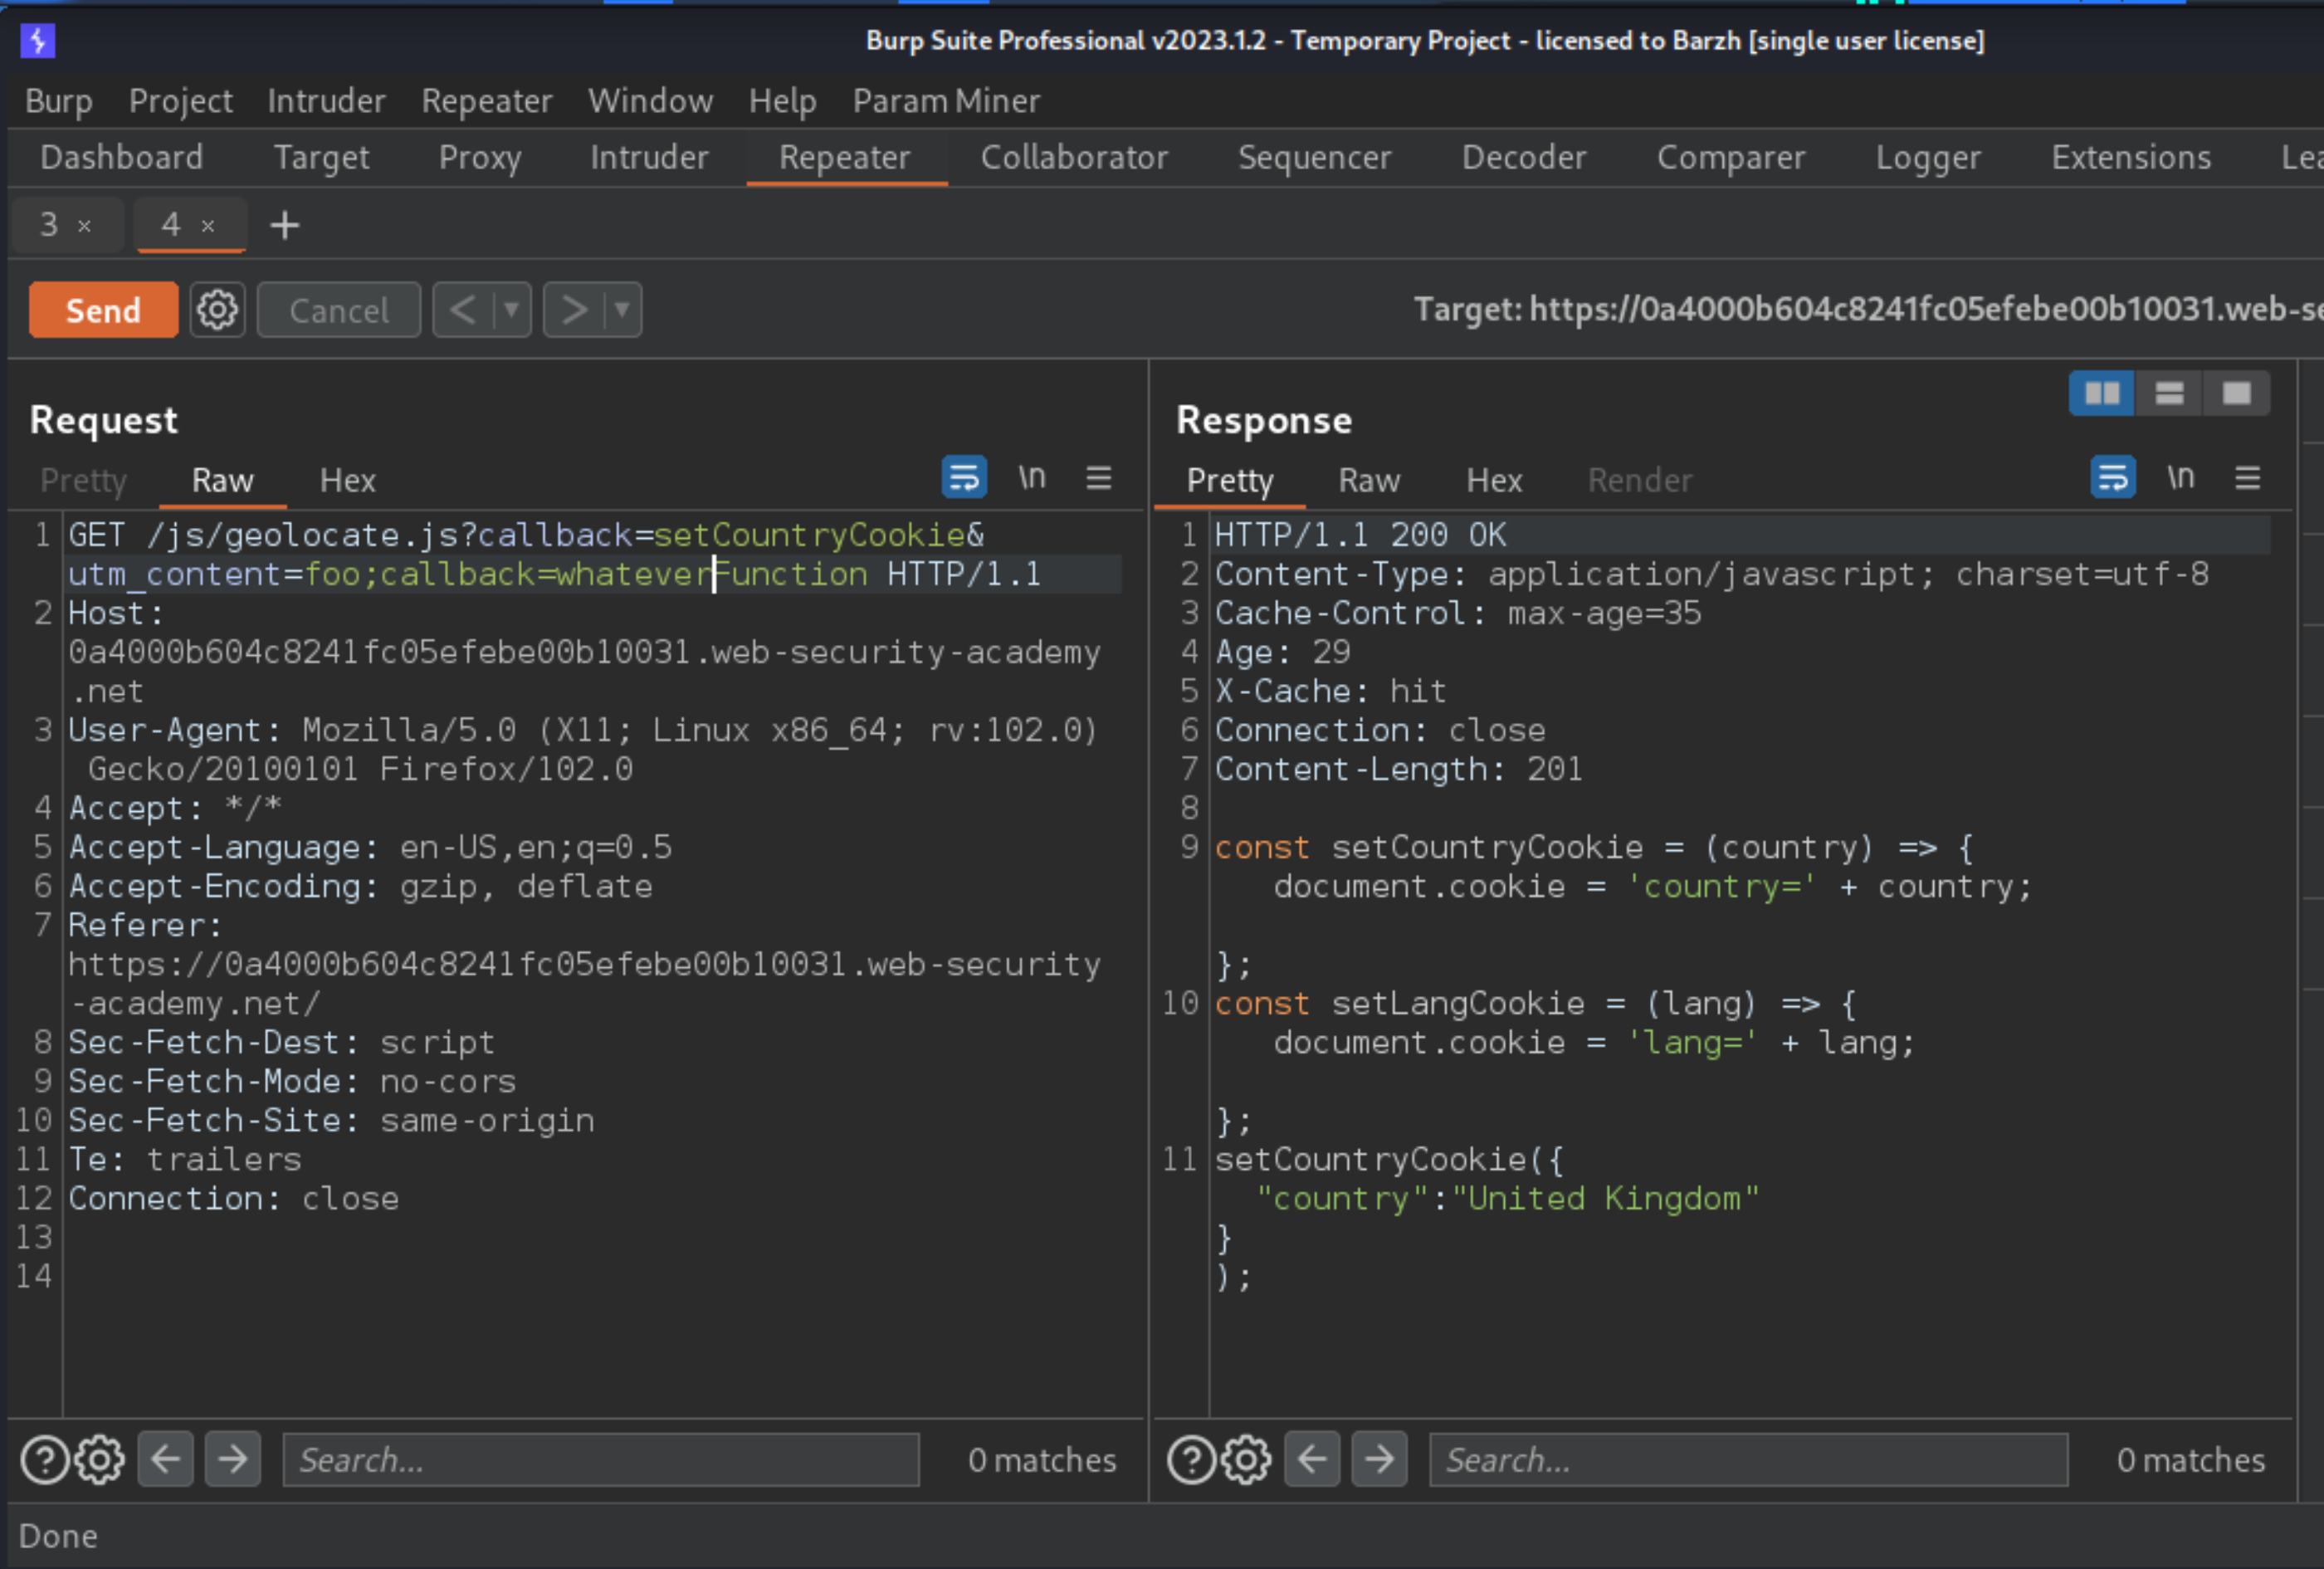Click the Target URL label
This screenshot has height=1569, width=2324.
1868,309
